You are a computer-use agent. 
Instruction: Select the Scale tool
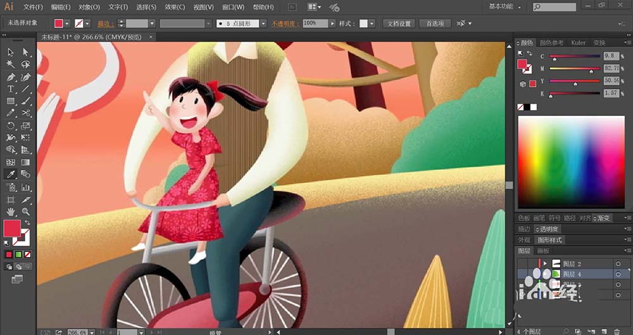(25, 125)
